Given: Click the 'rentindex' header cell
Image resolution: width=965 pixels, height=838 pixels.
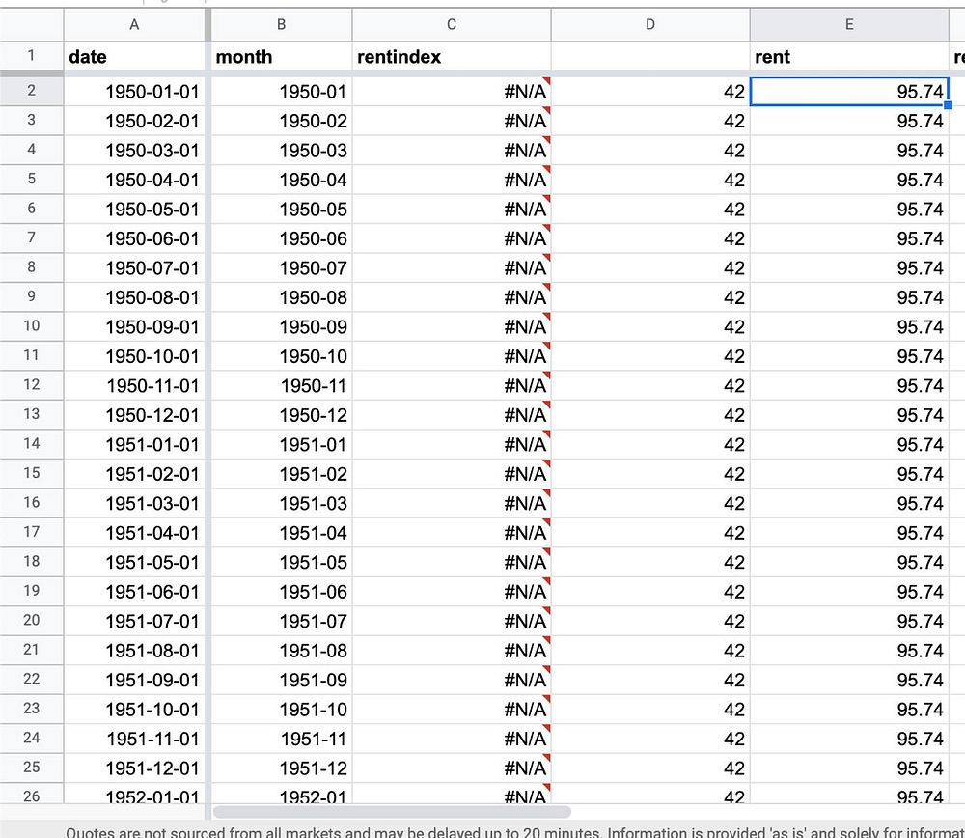Looking at the screenshot, I should pyautogui.click(x=451, y=57).
